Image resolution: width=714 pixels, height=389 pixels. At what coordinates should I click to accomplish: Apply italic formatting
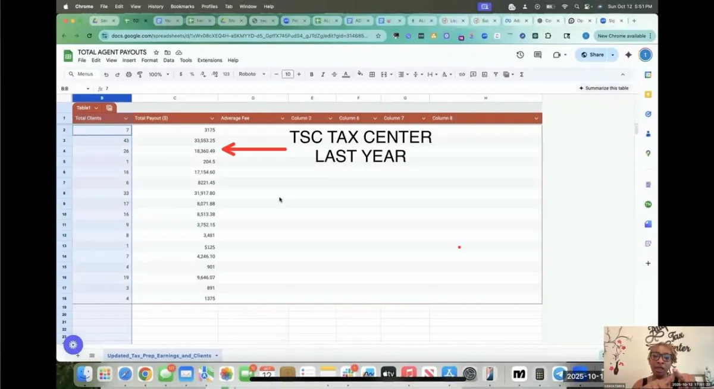323,75
